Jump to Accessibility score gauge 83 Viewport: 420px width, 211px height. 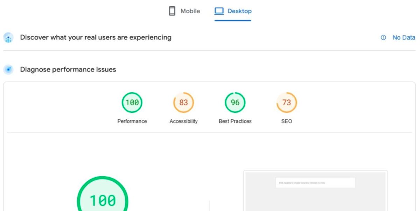[183, 103]
